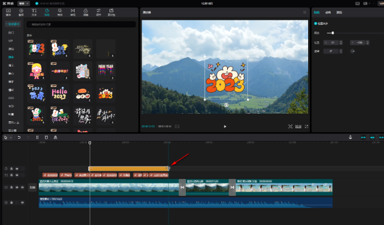Open the Filters (滤镜) panel tab
Viewport: 384px width, 225px height.
(86, 12)
